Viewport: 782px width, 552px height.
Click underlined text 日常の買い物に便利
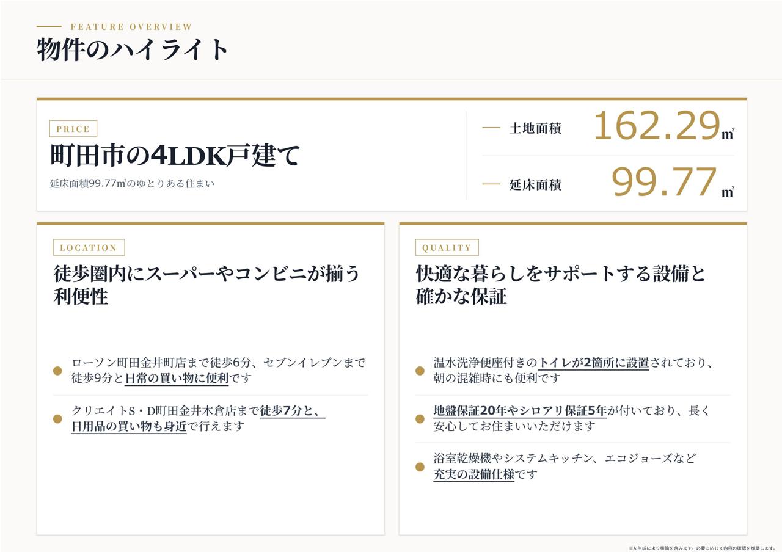click(177, 379)
